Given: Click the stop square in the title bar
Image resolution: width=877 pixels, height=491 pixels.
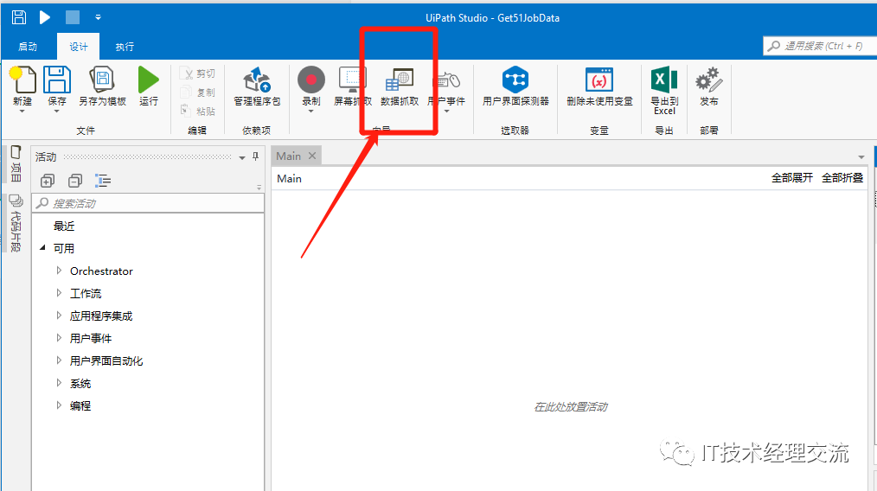Looking at the screenshot, I should 73,17.
